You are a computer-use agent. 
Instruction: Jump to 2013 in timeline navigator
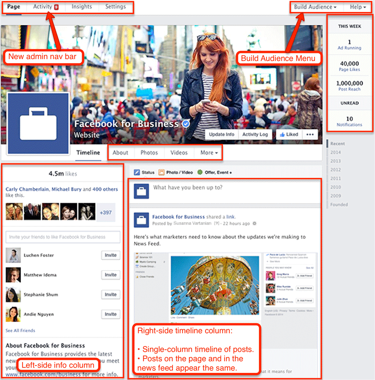point(335,161)
